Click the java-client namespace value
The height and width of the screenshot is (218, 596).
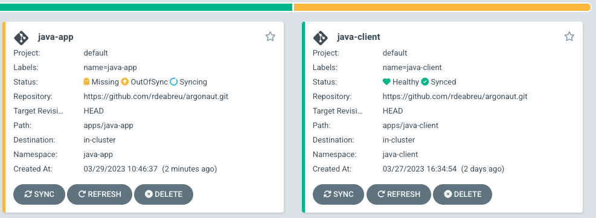(x=400, y=155)
